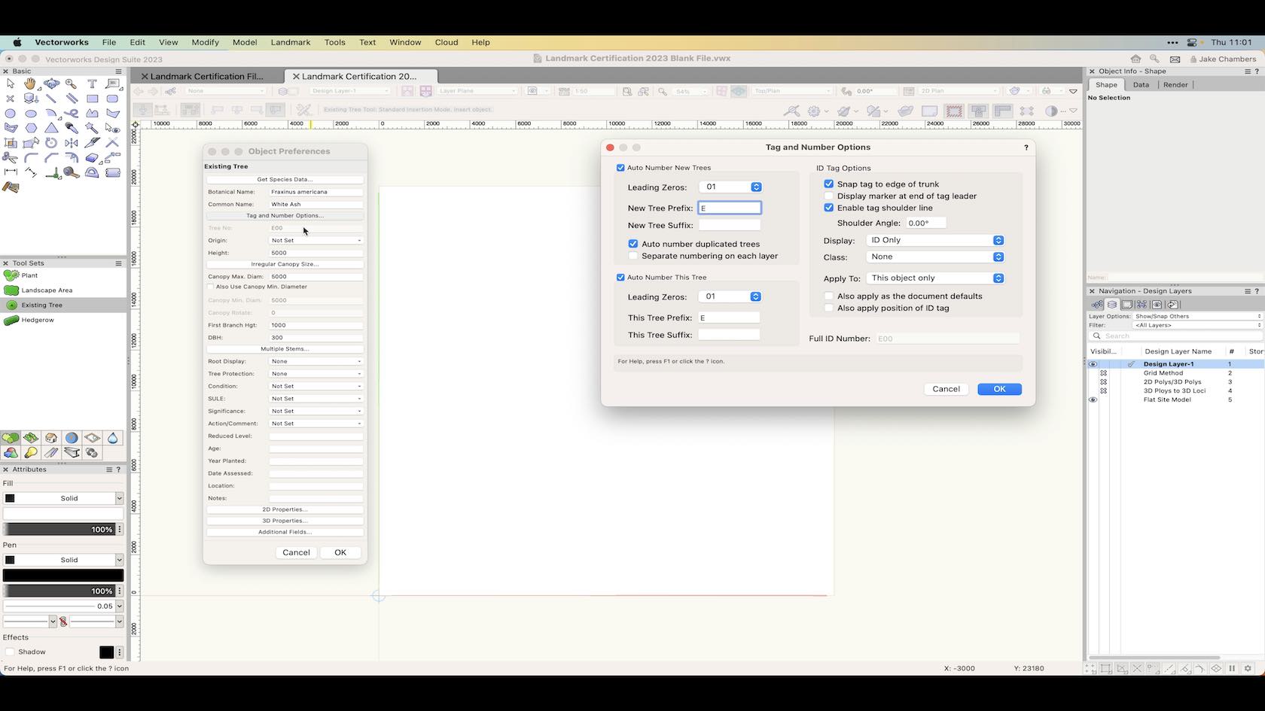Open the Landmark menu

(x=291, y=42)
